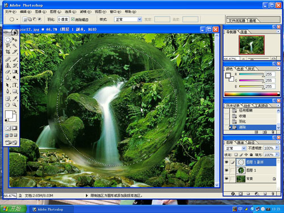Screen dimensions: 284x213
Task: Select the Path Selection arrow tool
Action: point(8,85)
